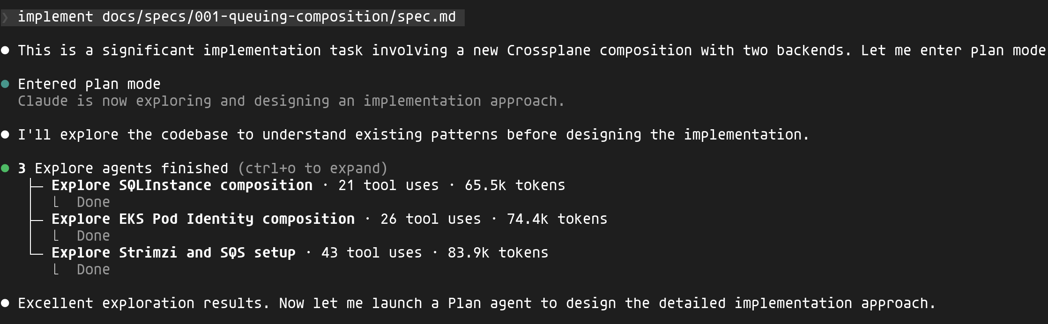The height and width of the screenshot is (324, 1048).
Task: Click the white bullet beside "This is a significant"
Action: pyautogui.click(x=5, y=51)
